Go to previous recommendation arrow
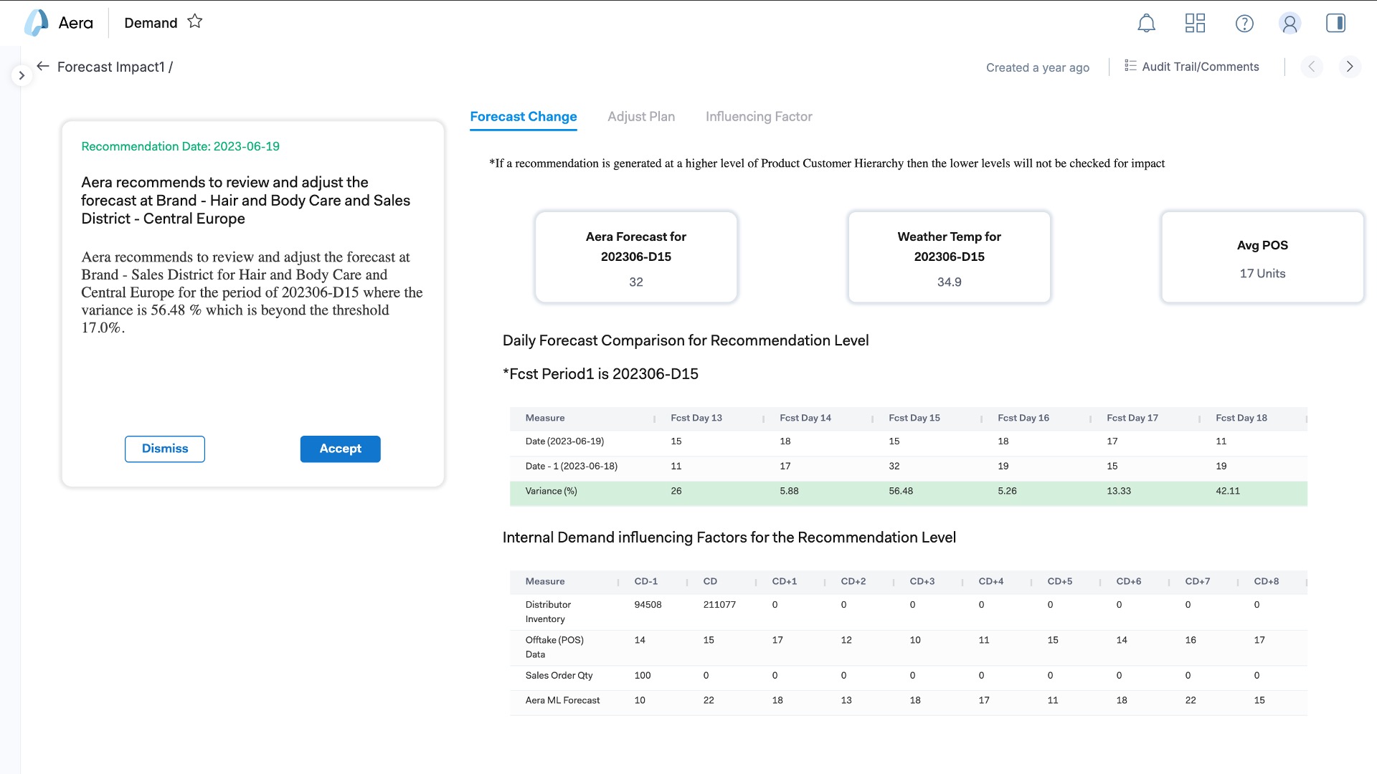 (1312, 67)
